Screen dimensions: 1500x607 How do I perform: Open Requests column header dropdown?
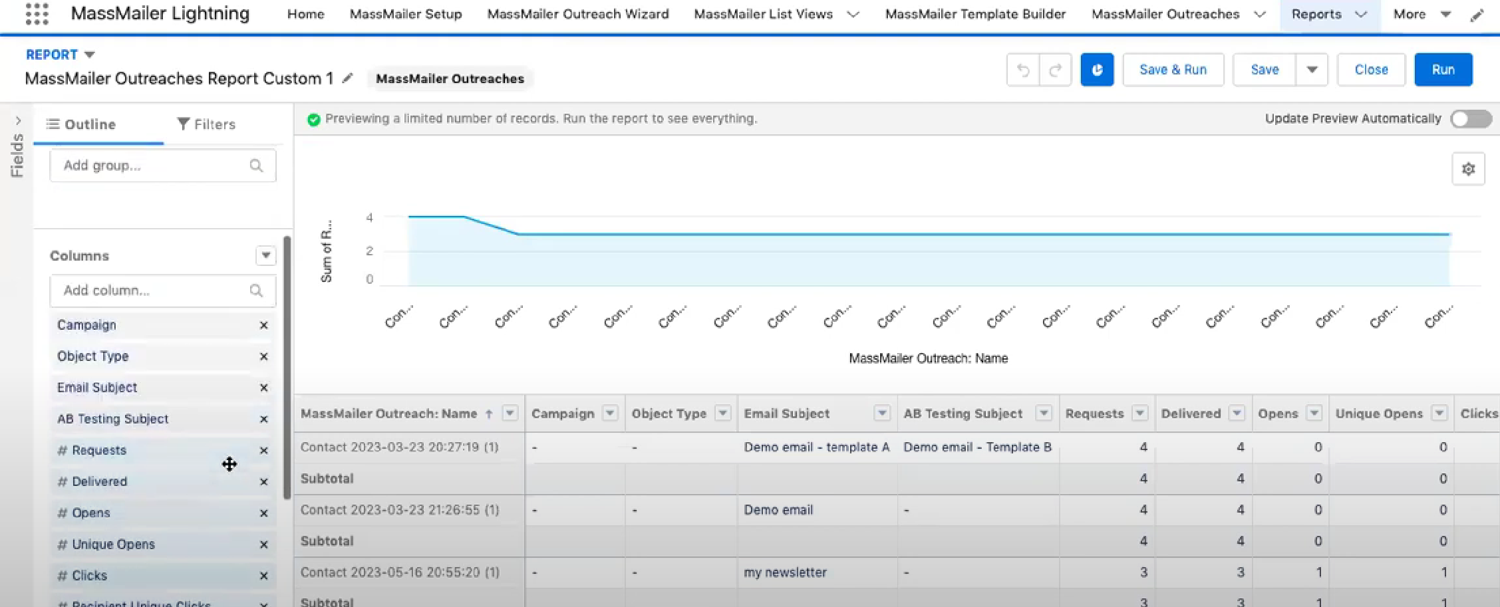1139,414
